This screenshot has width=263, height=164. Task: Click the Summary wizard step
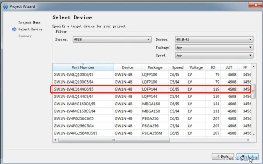click(x=25, y=36)
